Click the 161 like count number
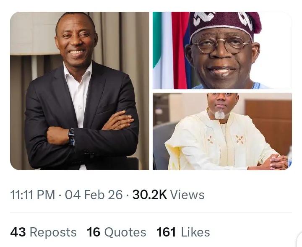The image size is (302, 247). pyautogui.click(x=166, y=232)
